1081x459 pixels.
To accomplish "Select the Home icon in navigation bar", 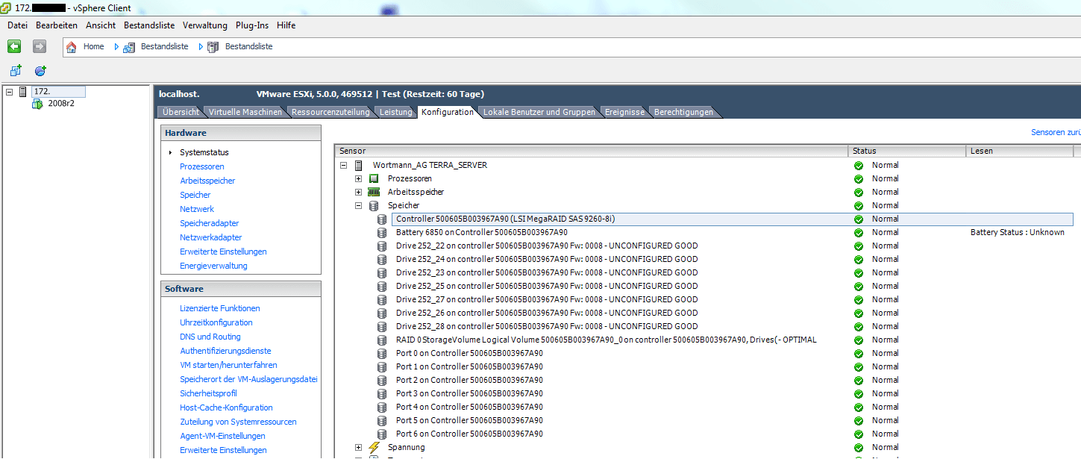I will [71, 46].
